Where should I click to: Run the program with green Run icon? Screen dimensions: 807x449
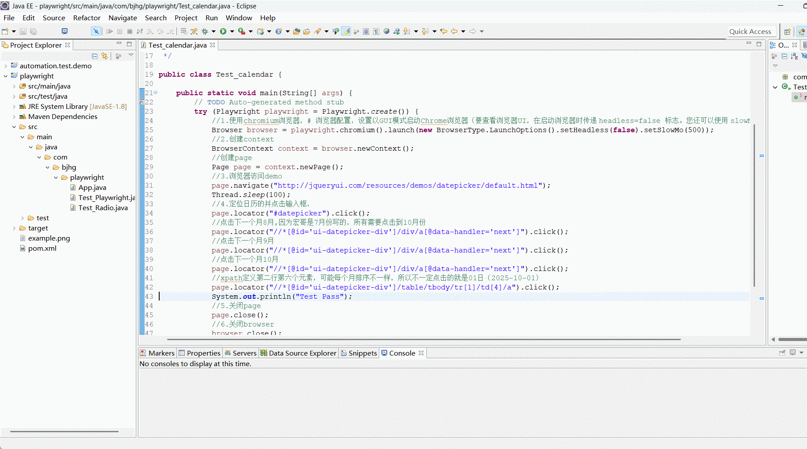pos(223,31)
